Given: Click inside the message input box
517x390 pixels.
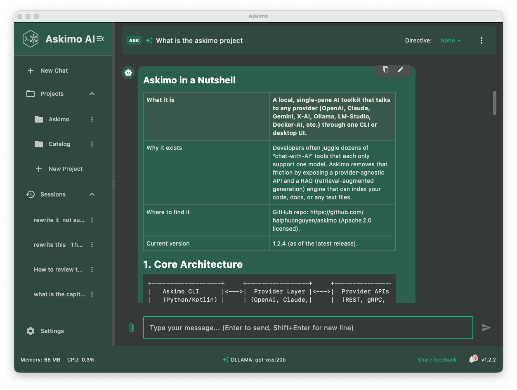Looking at the screenshot, I should [308, 328].
